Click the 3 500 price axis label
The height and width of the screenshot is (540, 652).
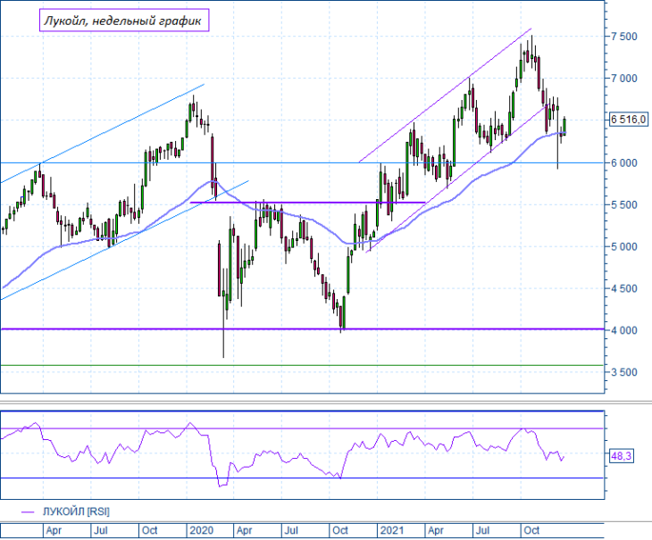pos(623,372)
